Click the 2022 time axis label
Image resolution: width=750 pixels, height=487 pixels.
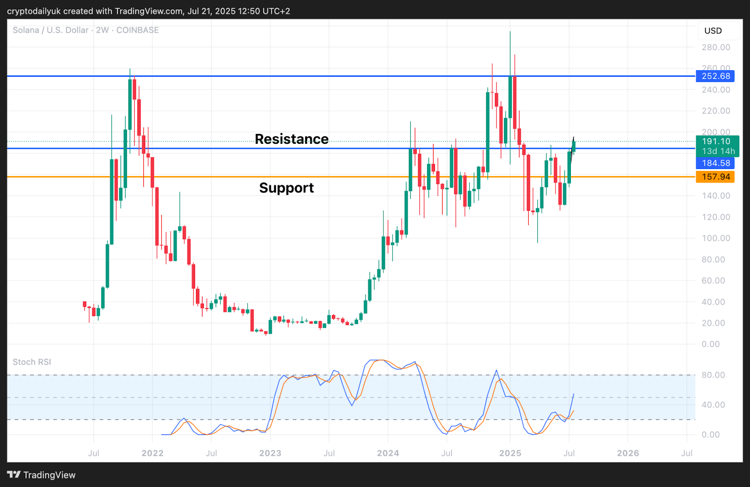click(x=152, y=453)
